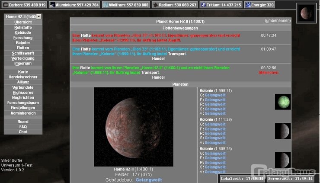Open the Chat link in sidebar
The height and width of the screenshot is (183, 320).
tap(23, 132)
